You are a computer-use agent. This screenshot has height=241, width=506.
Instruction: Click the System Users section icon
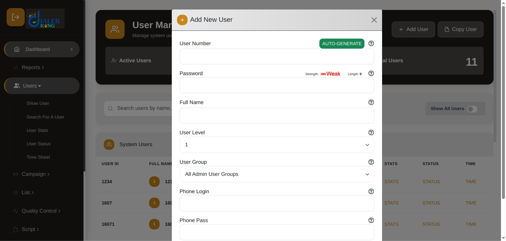point(109,144)
